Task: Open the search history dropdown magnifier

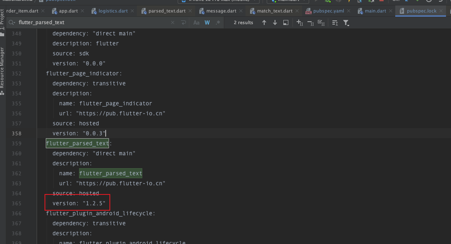Action: pos(12,22)
